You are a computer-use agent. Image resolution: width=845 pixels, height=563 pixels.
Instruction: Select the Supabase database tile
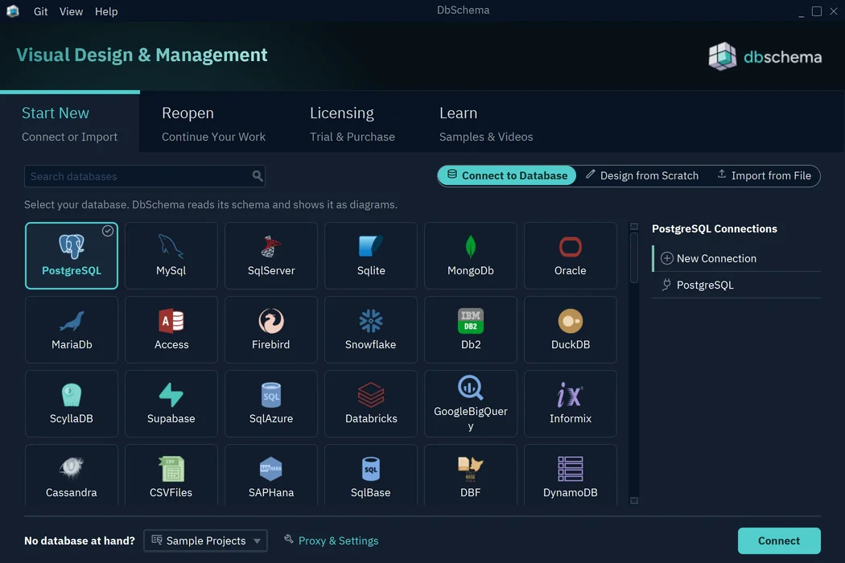[171, 404]
